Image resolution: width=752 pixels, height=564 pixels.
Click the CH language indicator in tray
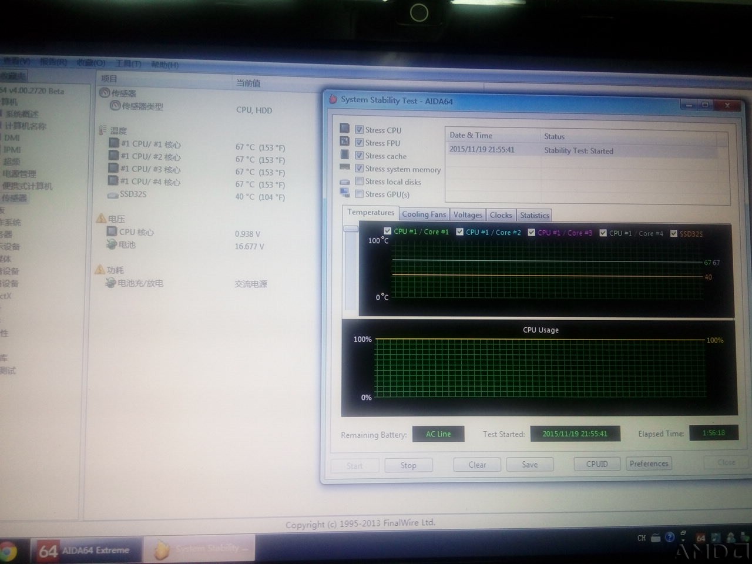(642, 538)
